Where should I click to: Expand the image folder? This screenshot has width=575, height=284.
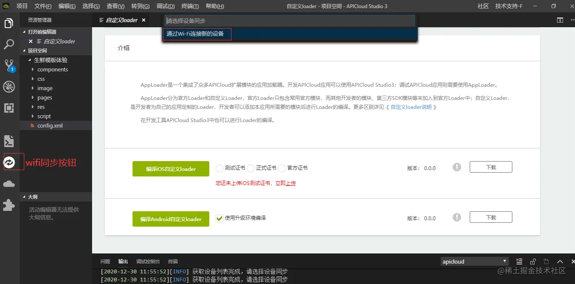pos(33,88)
